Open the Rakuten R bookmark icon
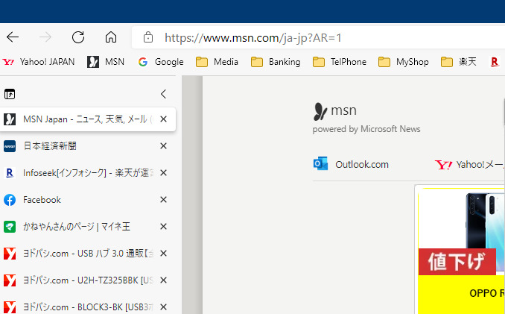Screen dimensions: 505x314 tap(495, 62)
